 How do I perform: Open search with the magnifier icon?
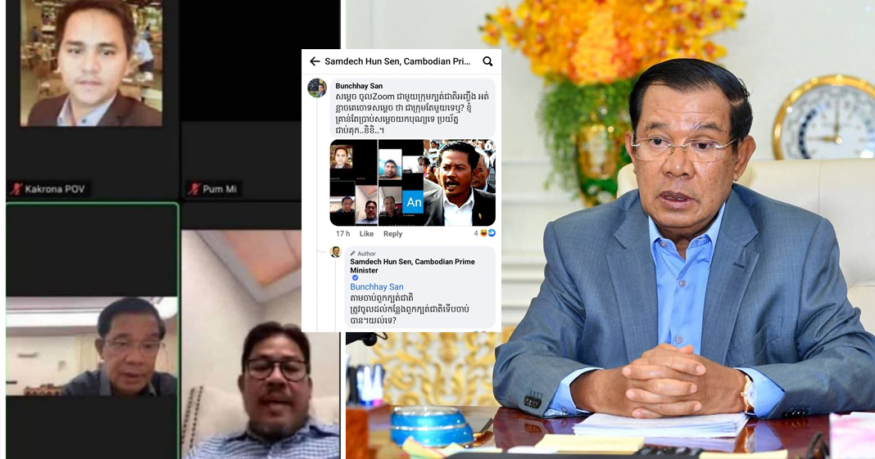487,61
